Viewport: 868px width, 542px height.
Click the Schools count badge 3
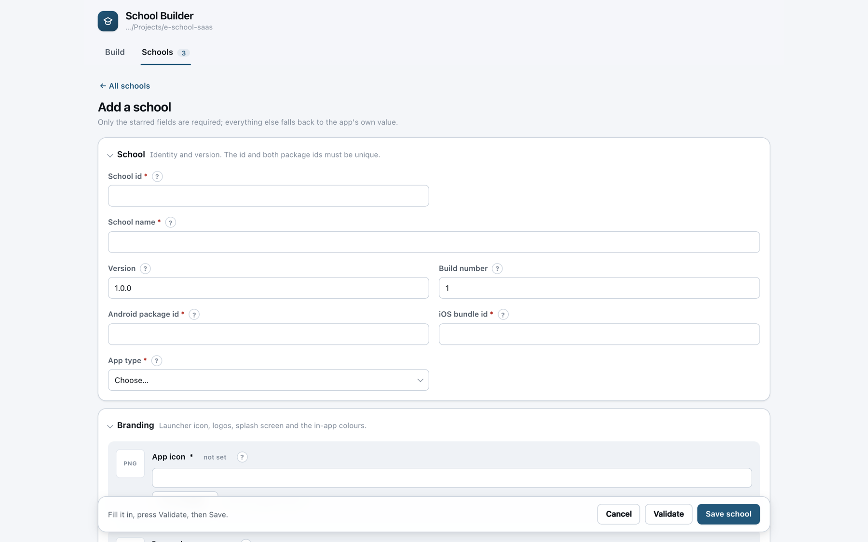pyautogui.click(x=184, y=53)
